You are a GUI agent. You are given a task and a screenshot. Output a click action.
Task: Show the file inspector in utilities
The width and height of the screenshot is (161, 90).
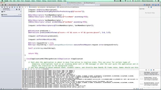point(149,7)
